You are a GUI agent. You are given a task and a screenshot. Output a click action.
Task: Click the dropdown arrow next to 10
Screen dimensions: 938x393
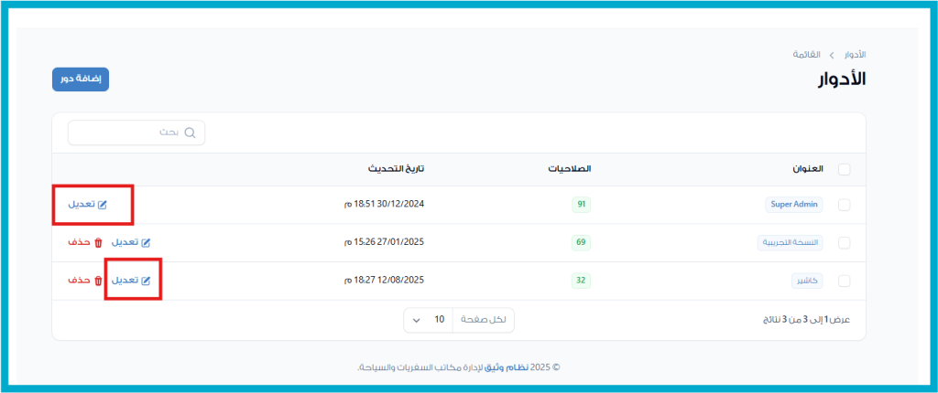(417, 320)
